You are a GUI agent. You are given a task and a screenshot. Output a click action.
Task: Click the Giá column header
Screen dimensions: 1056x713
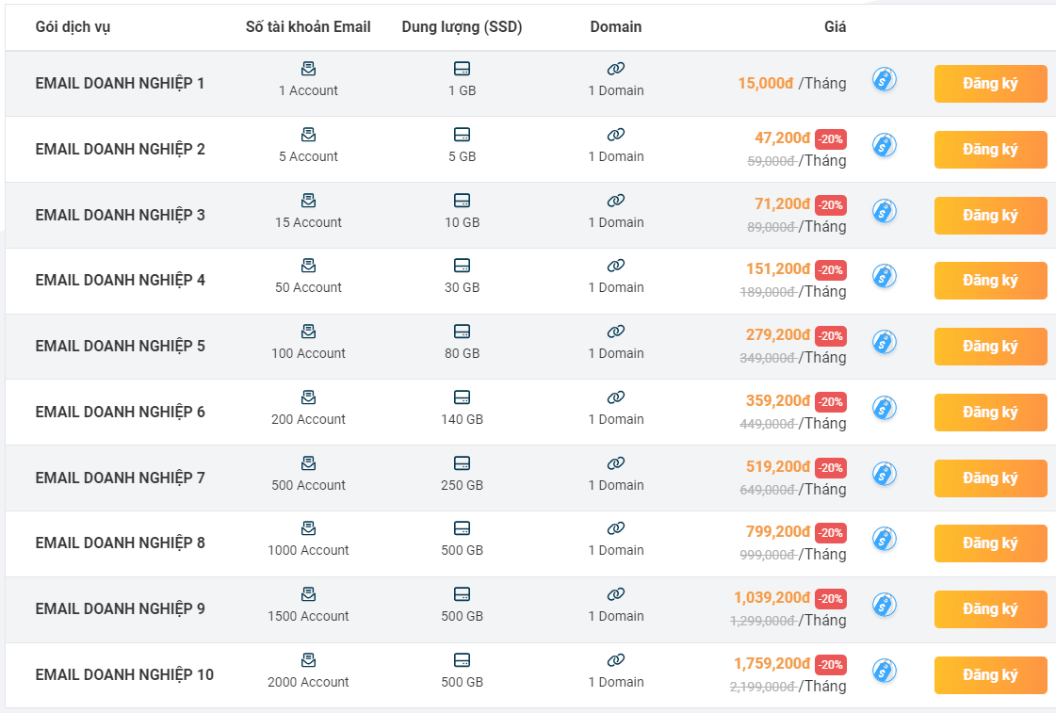836,27
